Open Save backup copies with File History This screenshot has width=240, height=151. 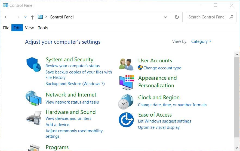[x=79, y=75]
